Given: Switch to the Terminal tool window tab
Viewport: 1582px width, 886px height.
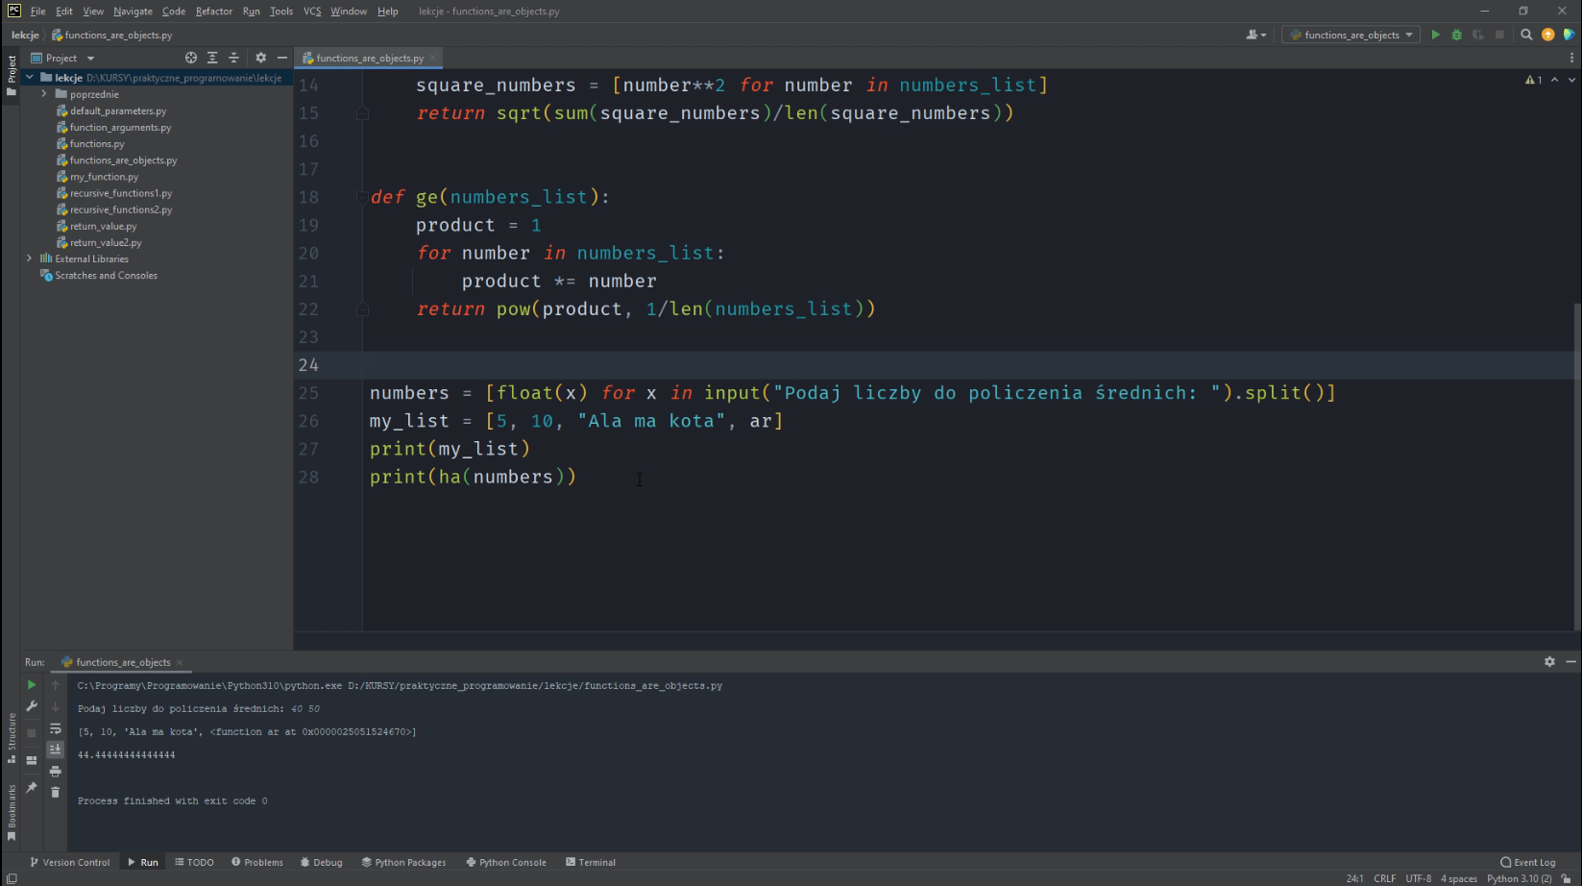Looking at the screenshot, I should [x=591, y=862].
